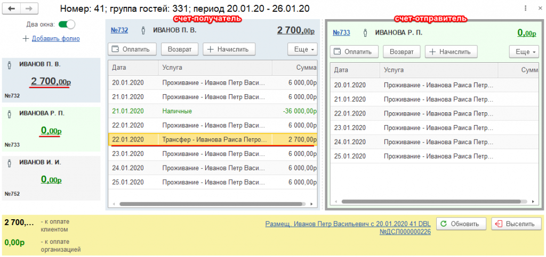Click the 2 700,00р balance on ИВАНОВ П. В. card
This screenshot has width=546, height=257.
point(51,82)
